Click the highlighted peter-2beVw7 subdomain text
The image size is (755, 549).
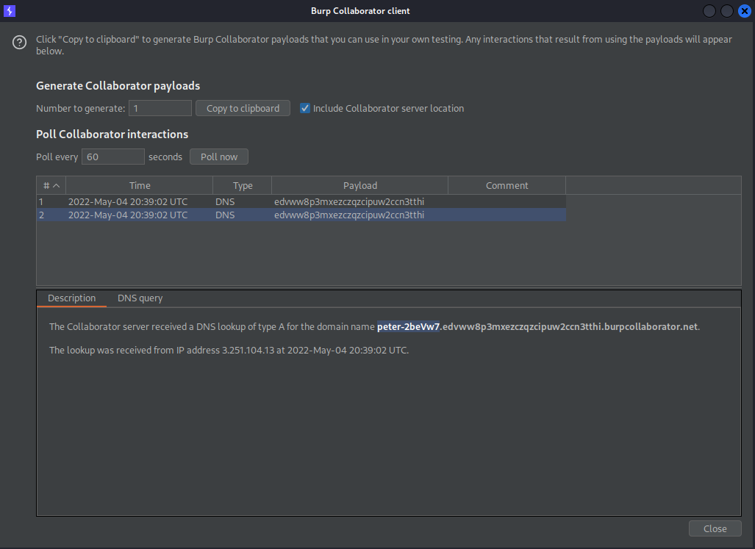coord(408,327)
